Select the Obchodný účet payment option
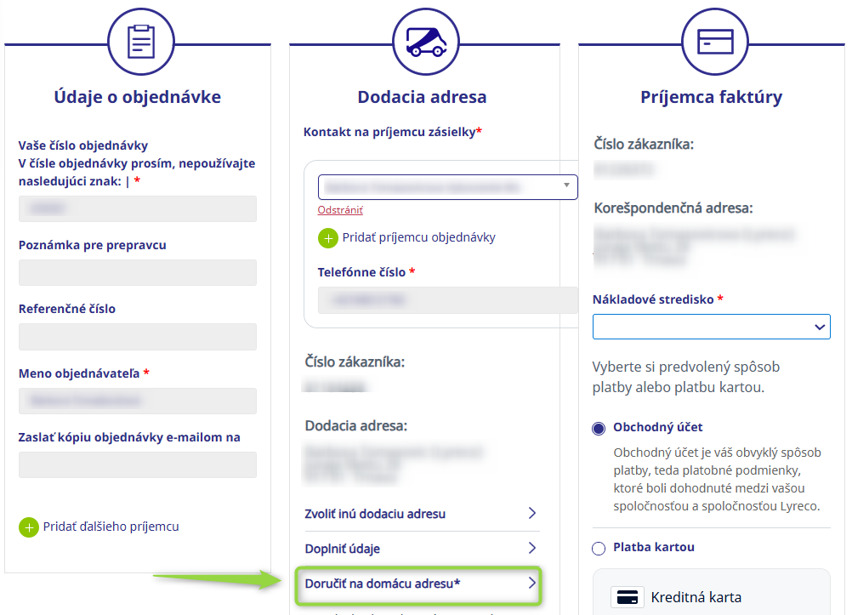 599,428
